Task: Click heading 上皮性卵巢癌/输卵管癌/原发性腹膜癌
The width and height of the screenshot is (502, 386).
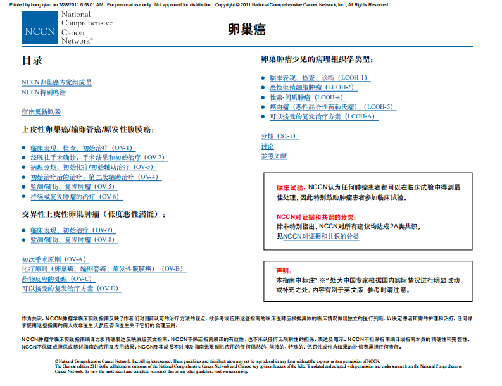Action: click(88, 130)
